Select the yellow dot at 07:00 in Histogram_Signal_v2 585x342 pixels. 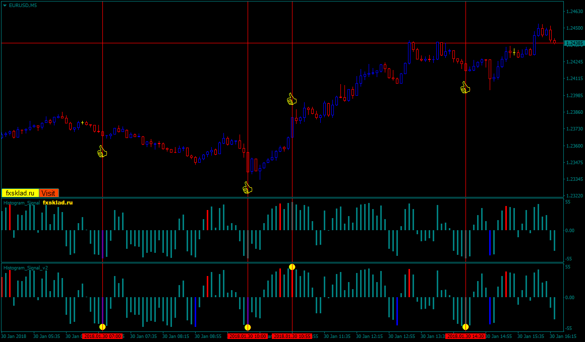point(102,326)
